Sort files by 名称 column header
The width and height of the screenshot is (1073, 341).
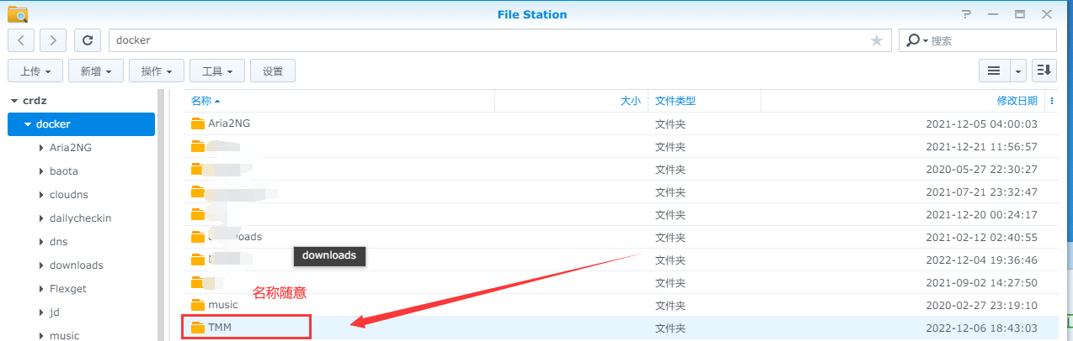click(201, 101)
